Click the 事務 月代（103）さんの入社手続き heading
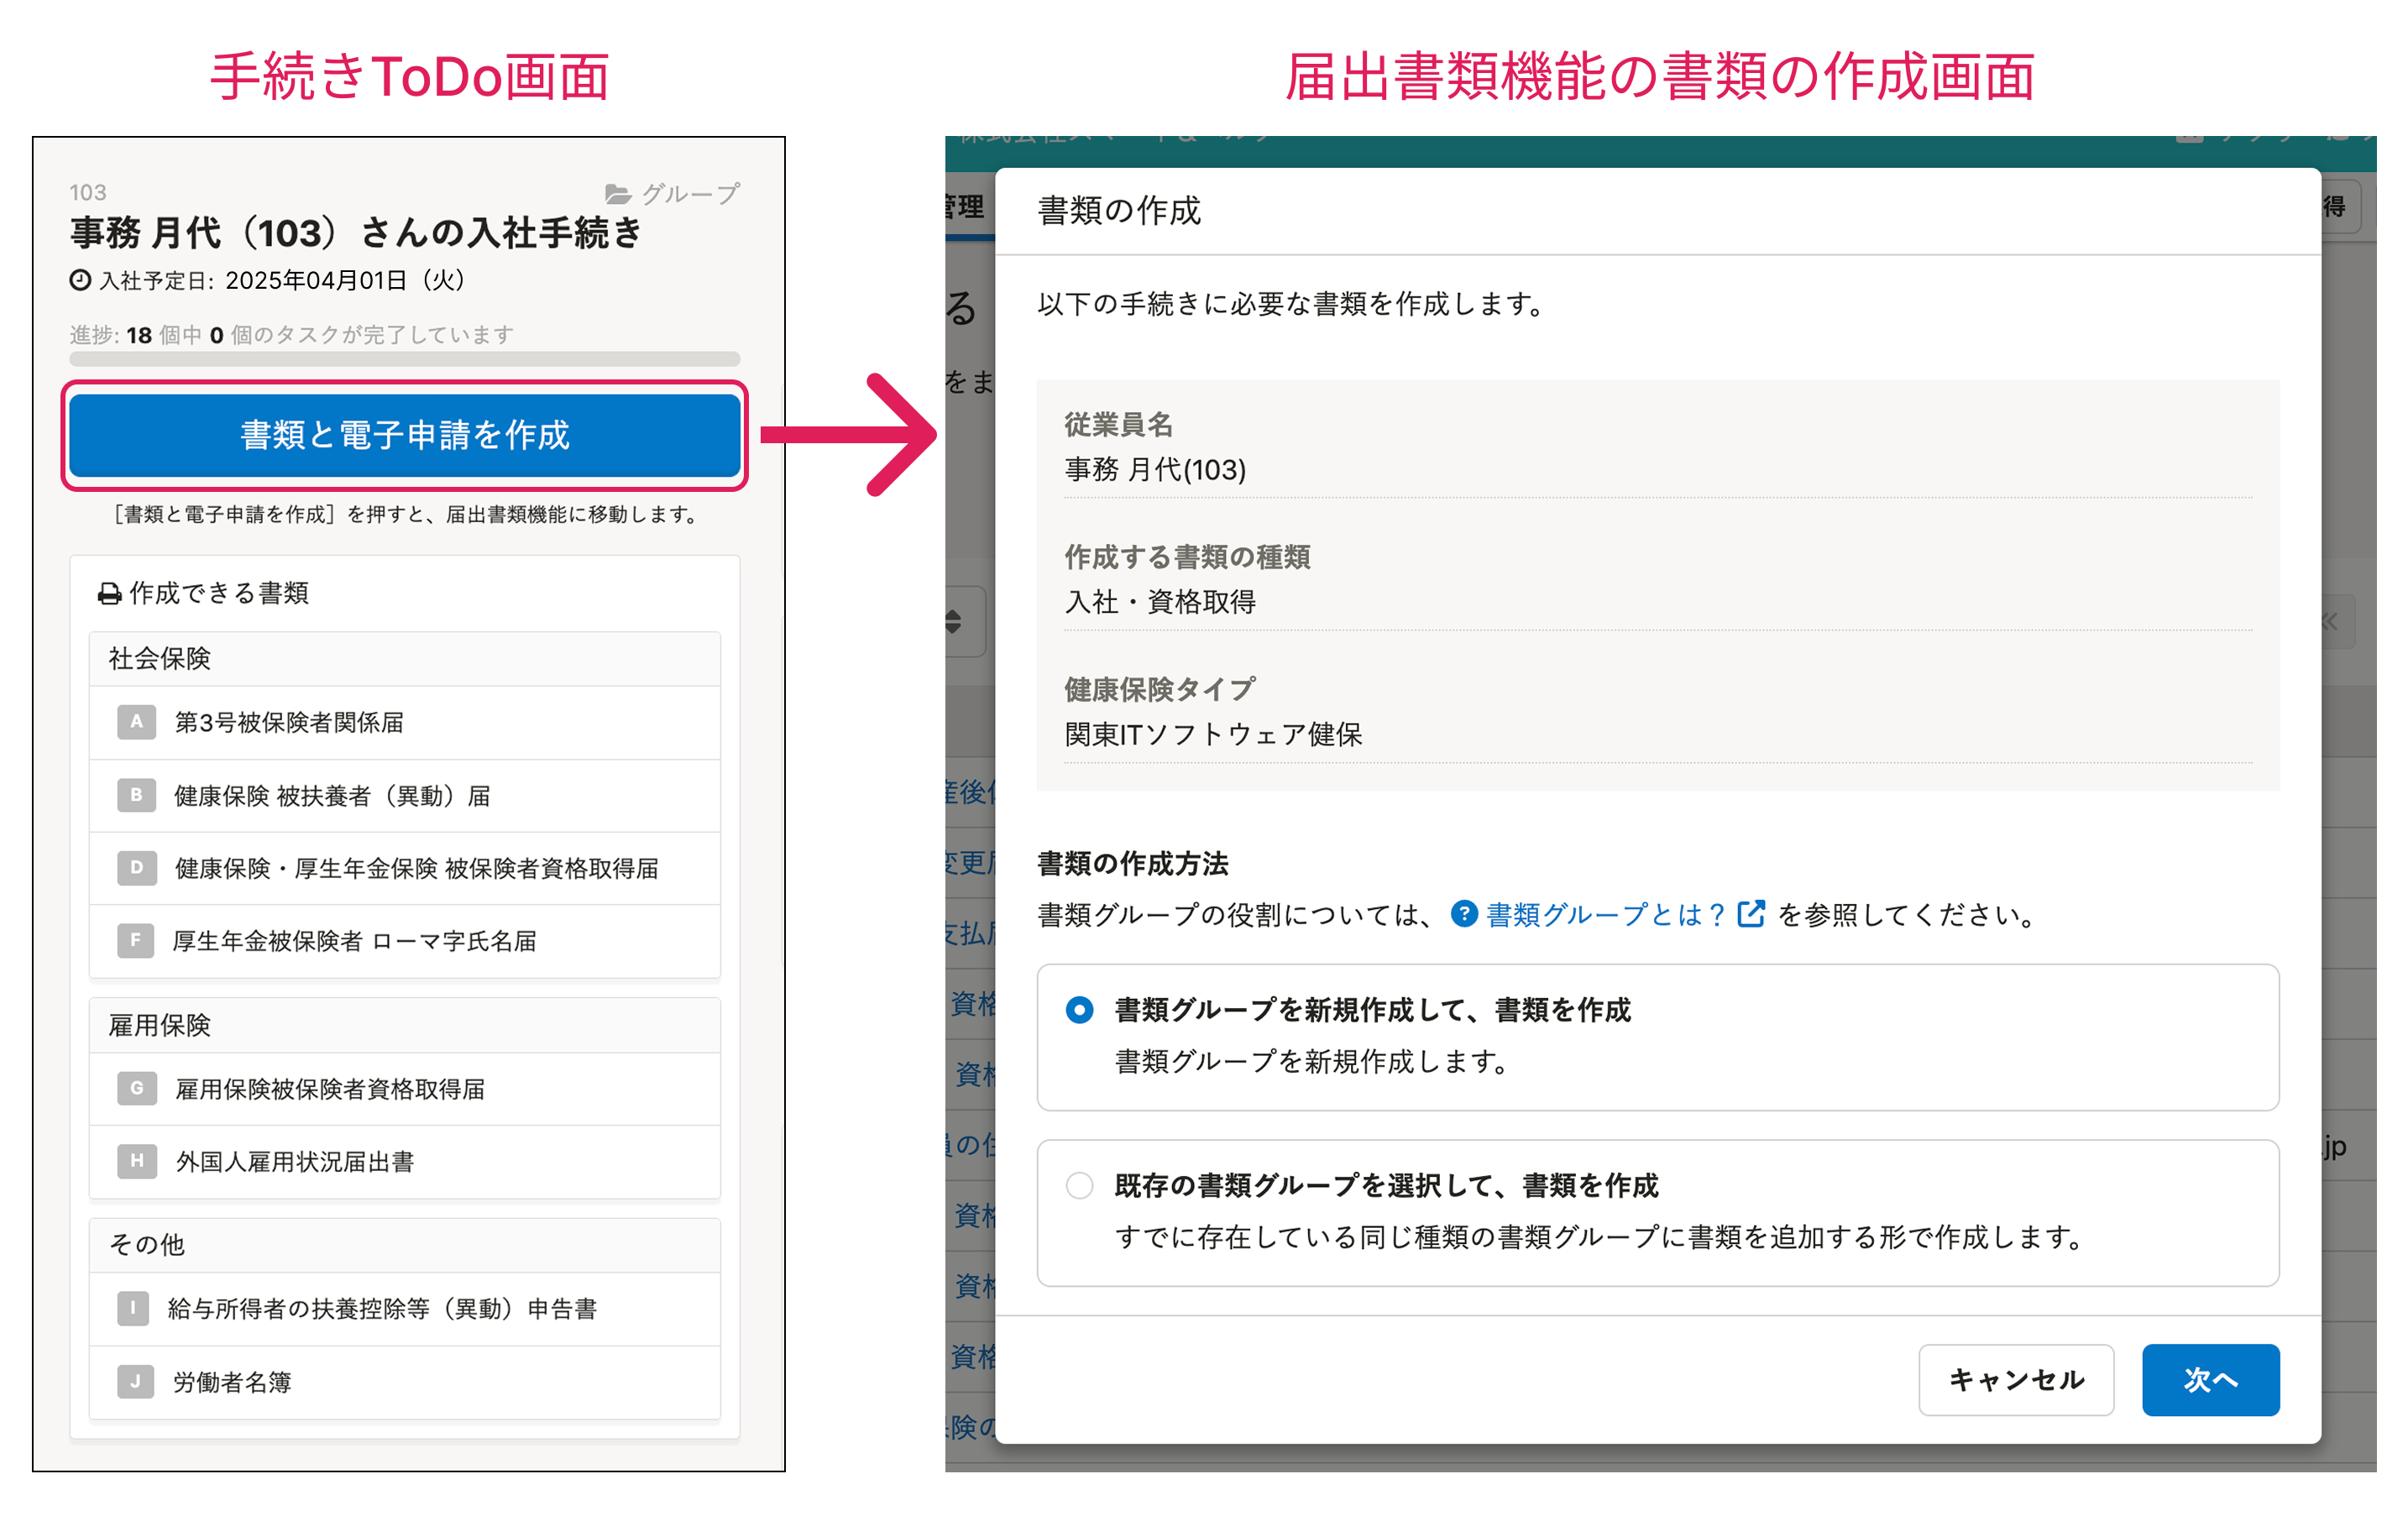 [x=356, y=233]
